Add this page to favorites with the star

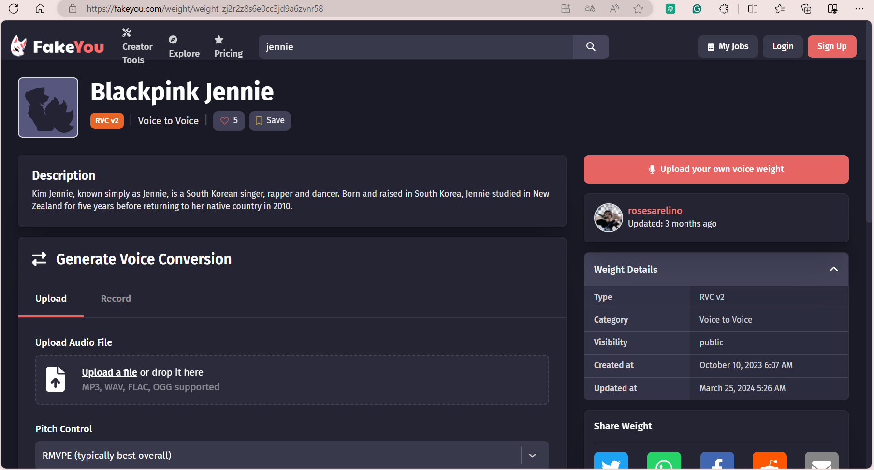click(639, 8)
